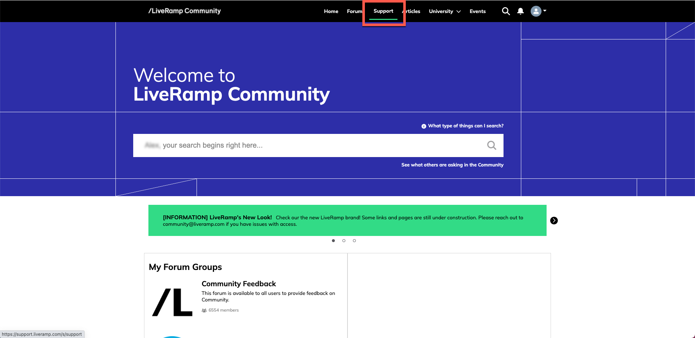Click the green LiveRamp's New Look announcement banner
The height and width of the screenshot is (338, 695).
pyautogui.click(x=347, y=220)
